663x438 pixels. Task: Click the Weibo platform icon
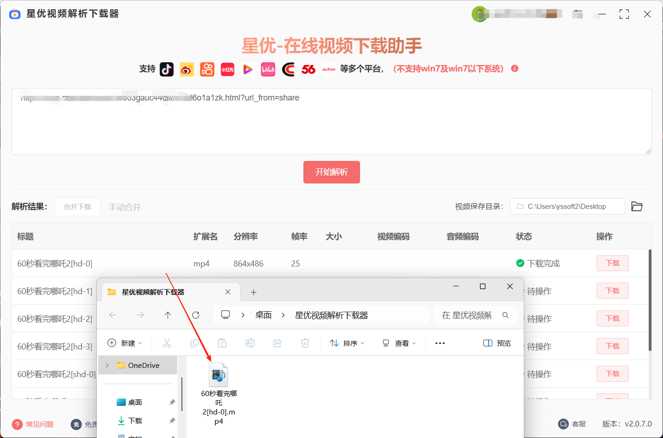187,69
